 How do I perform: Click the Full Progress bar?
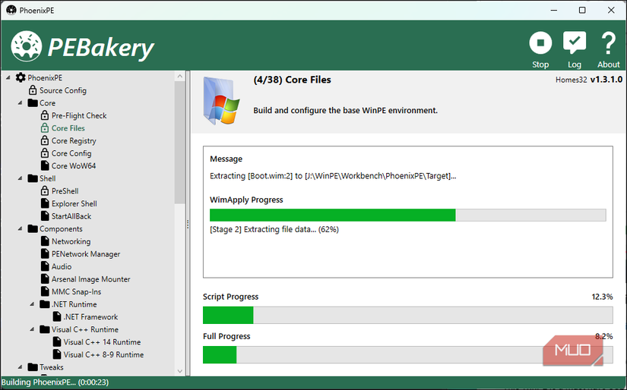click(408, 354)
